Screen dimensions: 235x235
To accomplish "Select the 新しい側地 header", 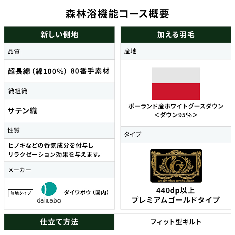I will 59,35.
